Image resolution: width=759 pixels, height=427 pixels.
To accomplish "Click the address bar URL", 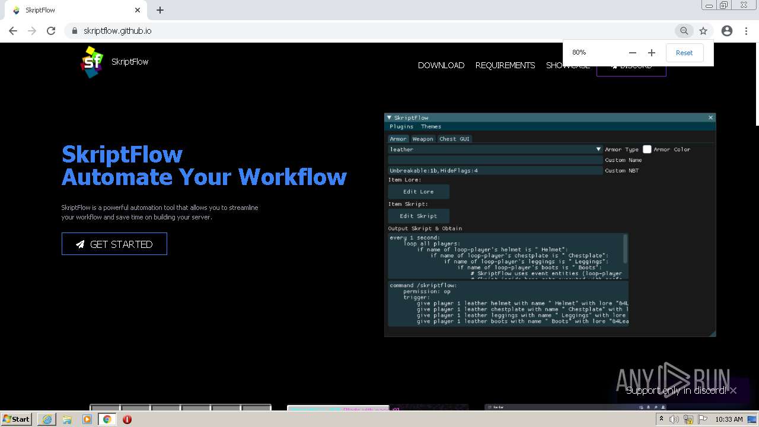I will [117, 31].
